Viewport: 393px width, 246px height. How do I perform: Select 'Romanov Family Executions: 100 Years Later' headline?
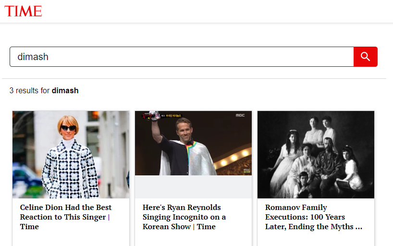tap(313, 217)
